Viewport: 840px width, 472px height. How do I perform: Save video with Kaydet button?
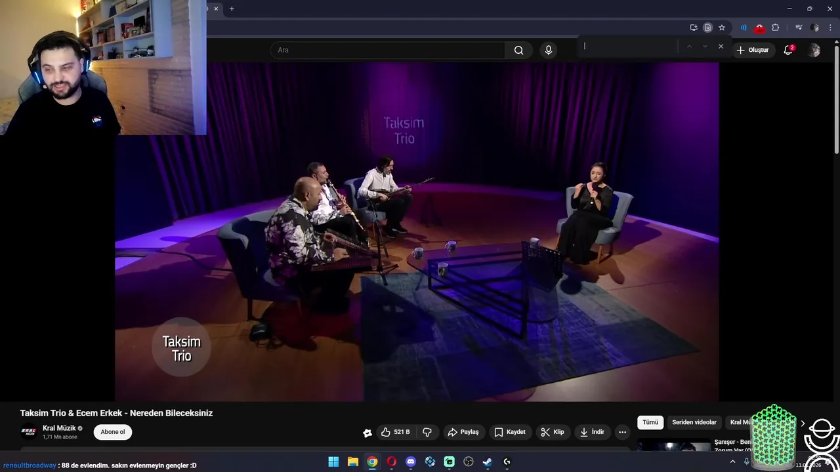(x=510, y=432)
